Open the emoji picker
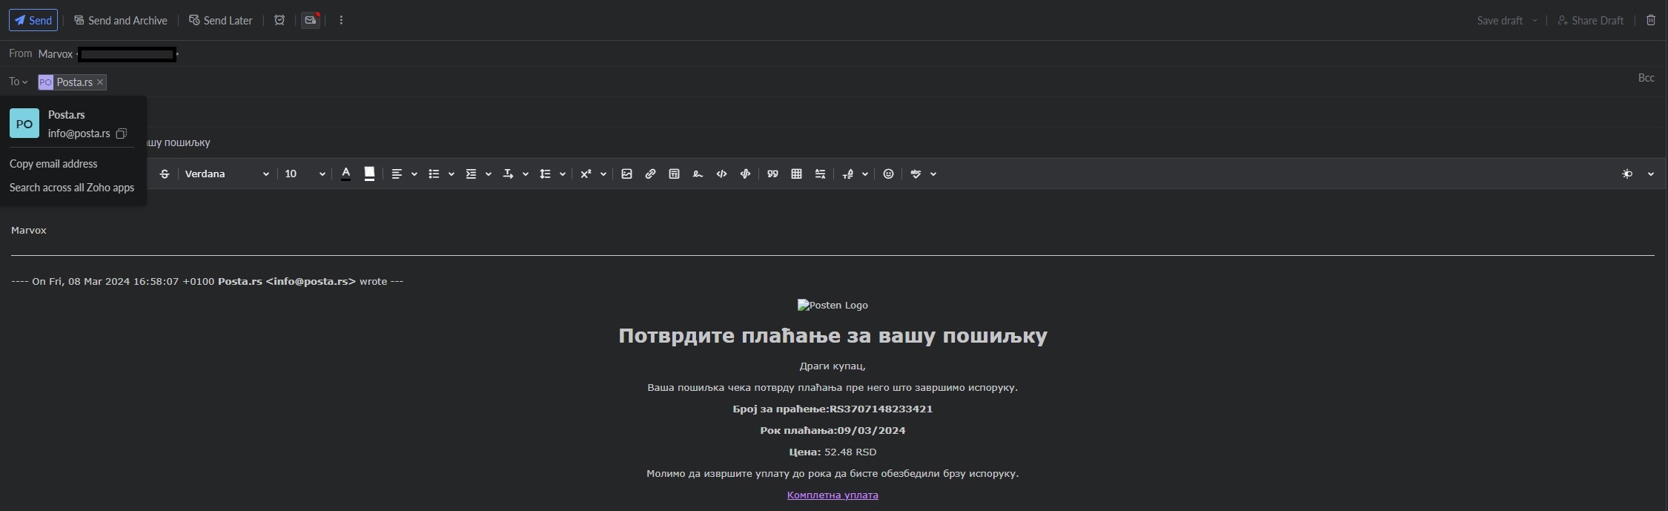 888,174
